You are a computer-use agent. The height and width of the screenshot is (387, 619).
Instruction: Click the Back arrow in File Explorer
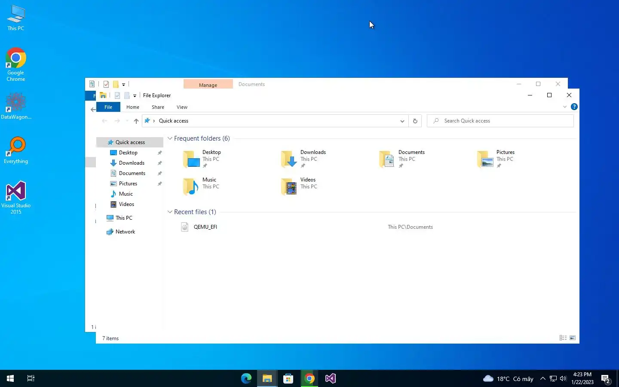(x=104, y=121)
